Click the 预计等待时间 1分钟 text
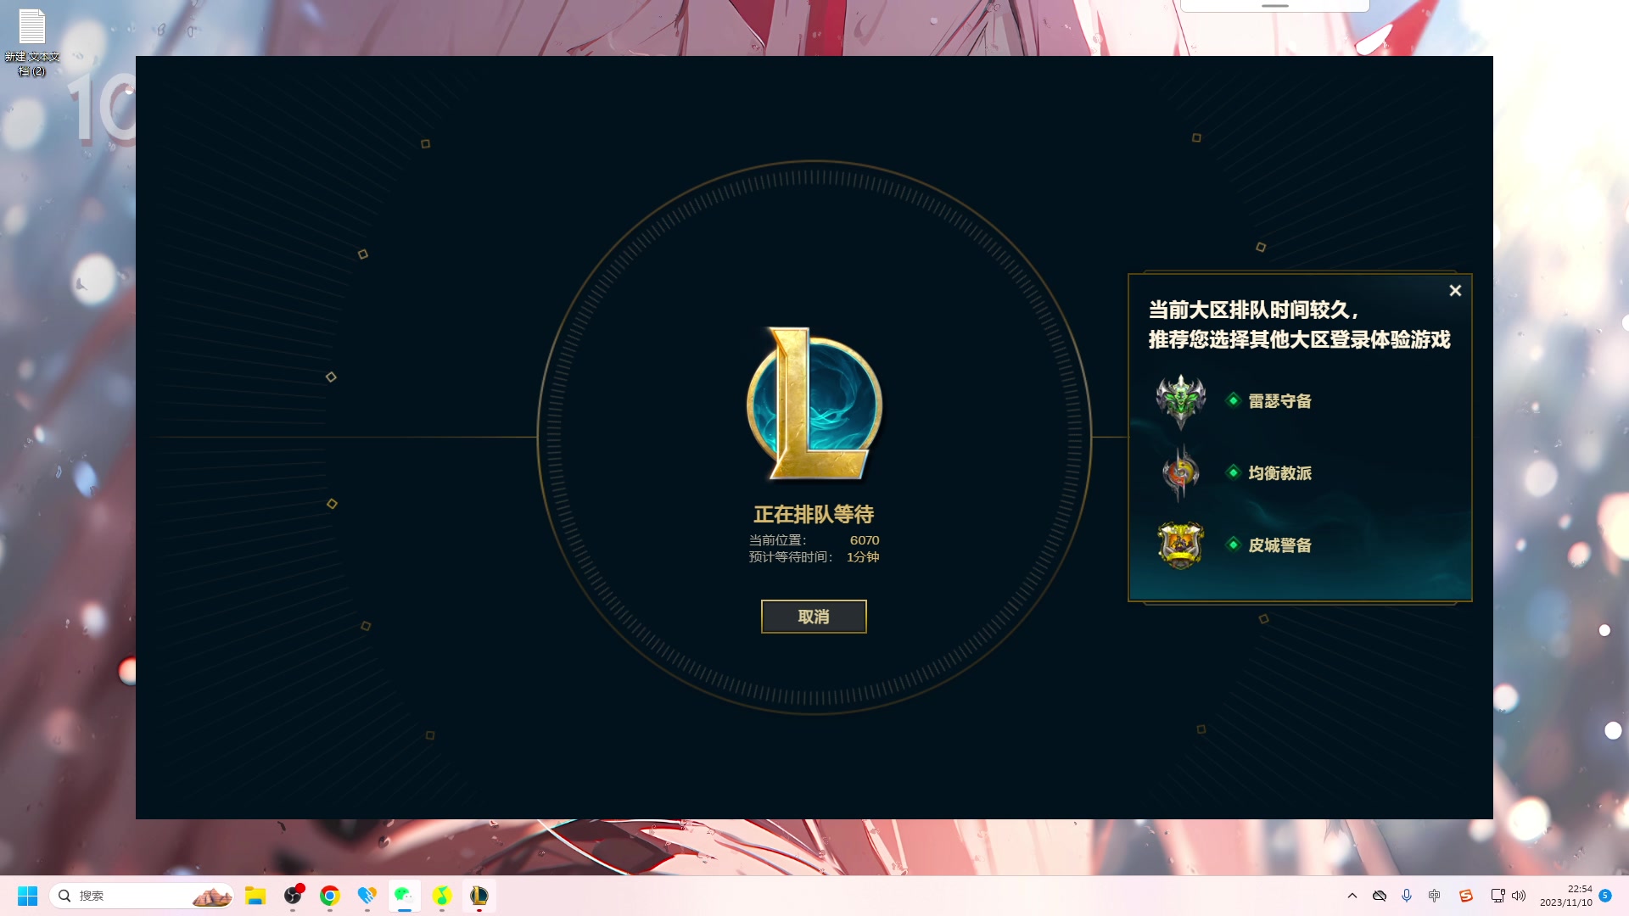1629x916 pixels. pyautogui.click(x=814, y=557)
